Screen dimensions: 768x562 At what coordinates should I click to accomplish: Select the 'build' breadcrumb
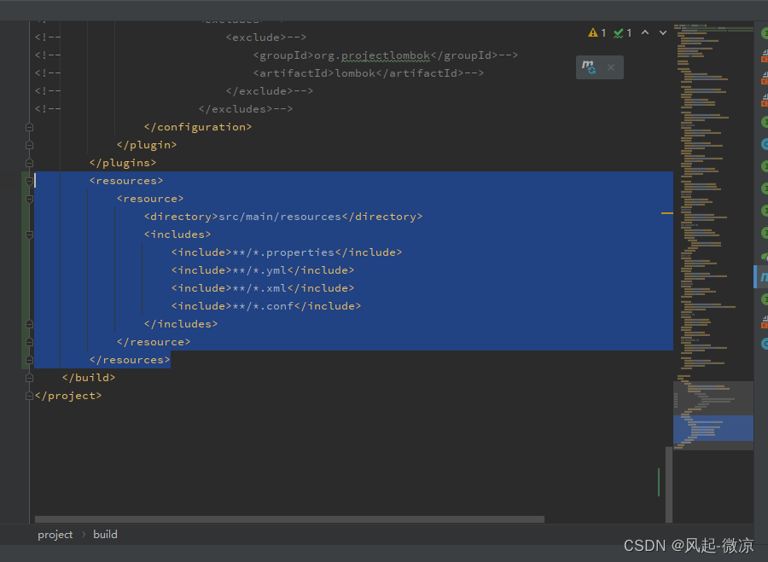(105, 535)
